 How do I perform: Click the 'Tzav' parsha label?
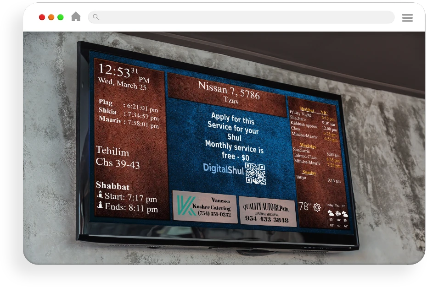[x=231, y=100]
